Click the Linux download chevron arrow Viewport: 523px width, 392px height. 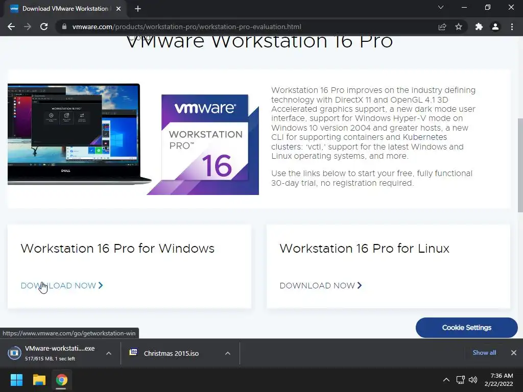tap(360, 285)
